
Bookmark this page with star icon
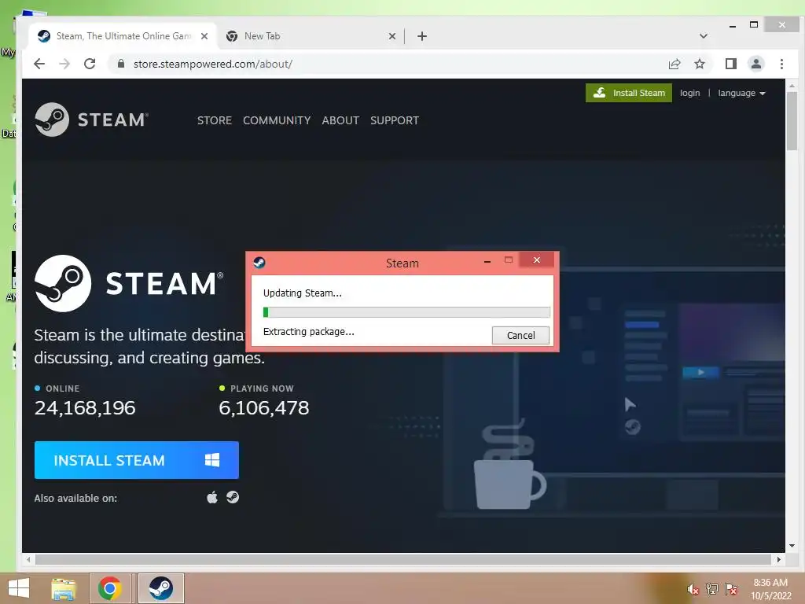[x=699, y=64]
